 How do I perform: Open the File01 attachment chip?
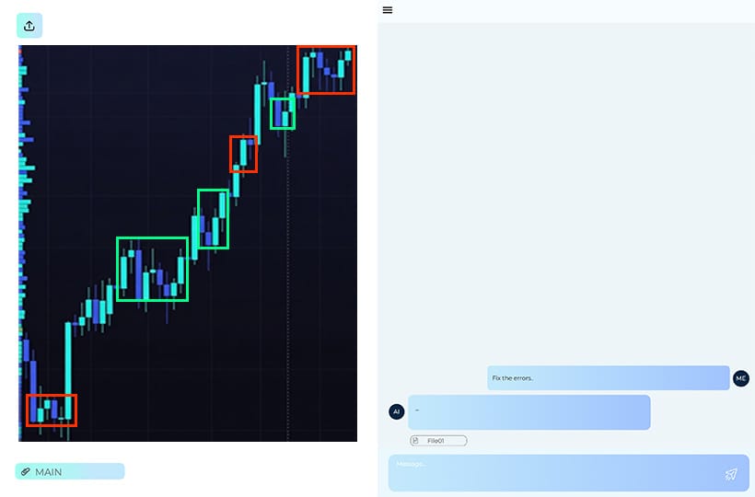coord(438,441)
